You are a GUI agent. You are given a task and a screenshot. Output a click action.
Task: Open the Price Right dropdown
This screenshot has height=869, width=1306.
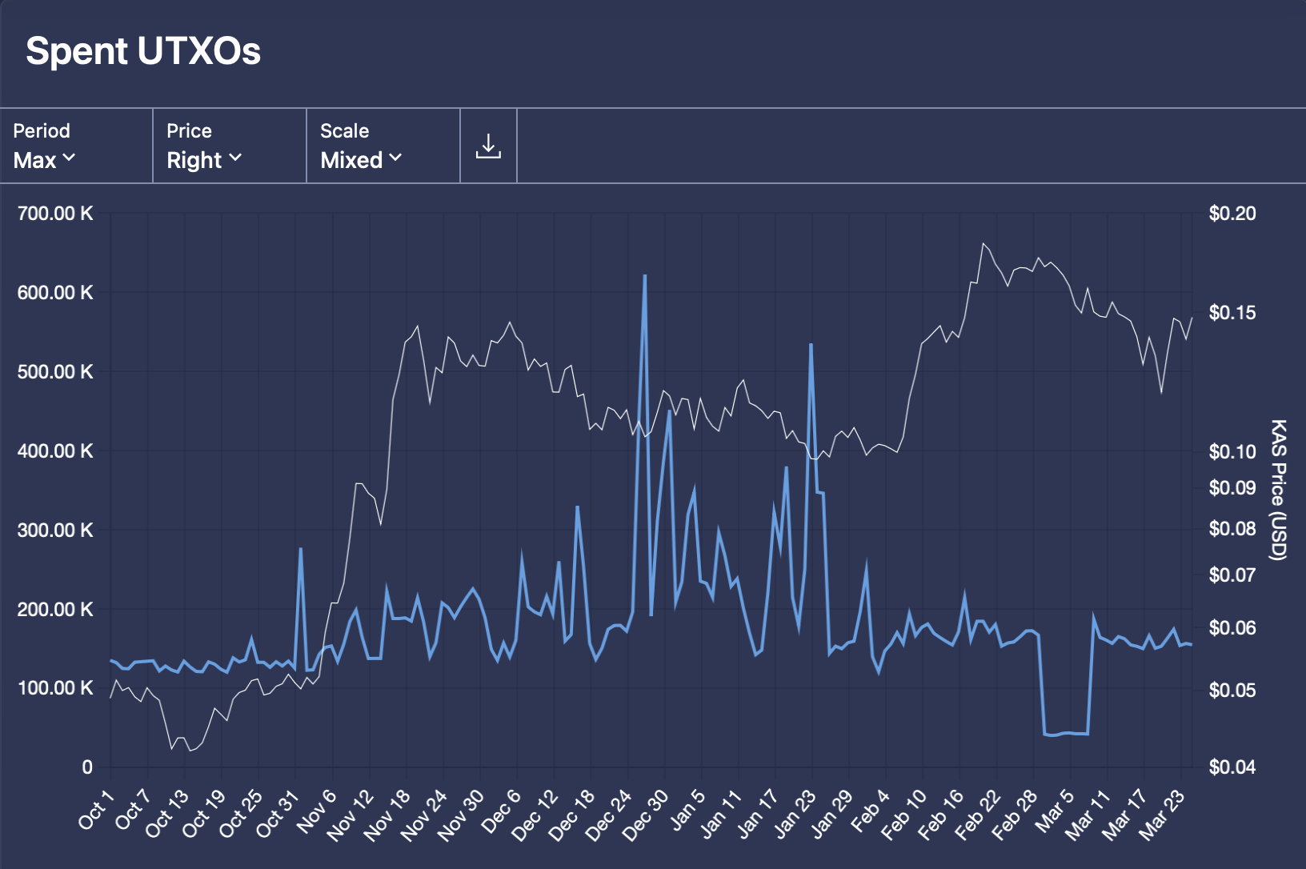tap(230, 146)
